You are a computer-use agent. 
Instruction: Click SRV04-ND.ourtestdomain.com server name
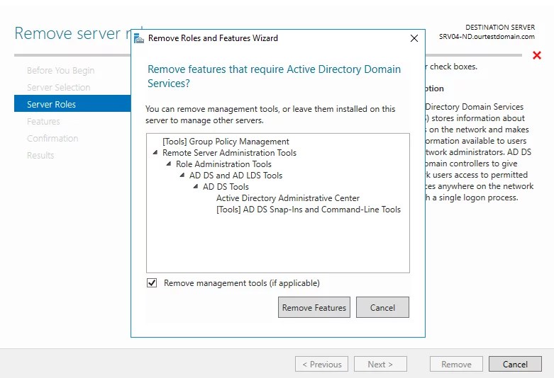pos(487,36)
